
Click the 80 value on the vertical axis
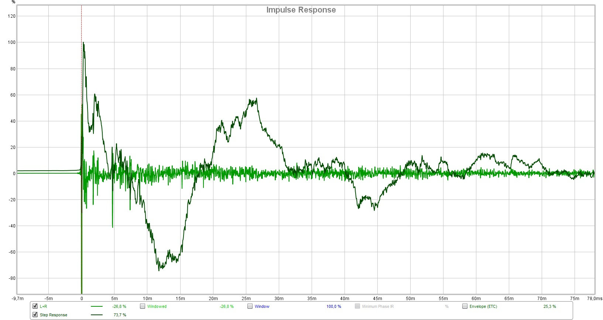click(x=13, y=69)
